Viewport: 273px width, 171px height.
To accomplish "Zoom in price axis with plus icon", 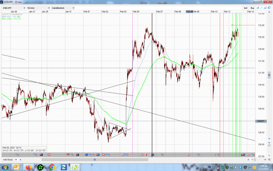I will pos(269,143).
